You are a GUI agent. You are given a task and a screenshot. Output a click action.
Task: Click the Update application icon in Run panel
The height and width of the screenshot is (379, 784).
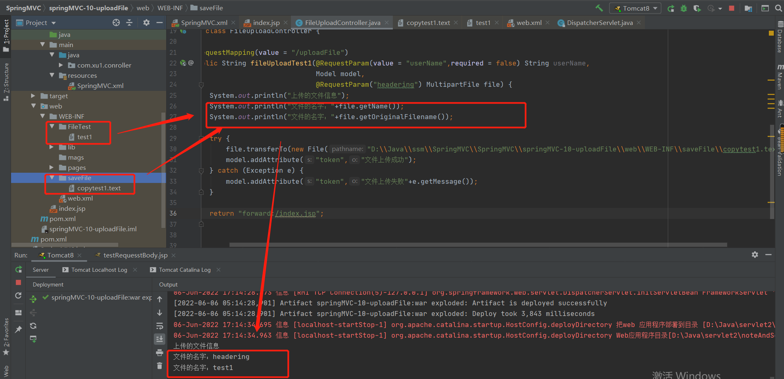click(x=18, y=296)
